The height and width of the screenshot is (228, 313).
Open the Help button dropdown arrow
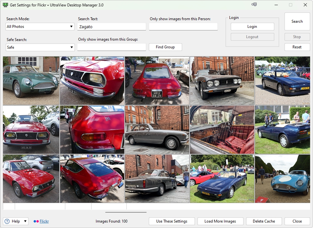click(26, 221)
